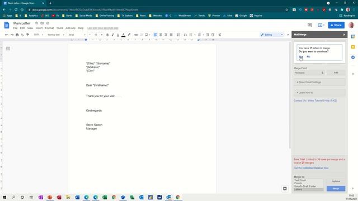Open the text color picker
Image resolution: width=358 pixels, height=201 pixels.
123,35
